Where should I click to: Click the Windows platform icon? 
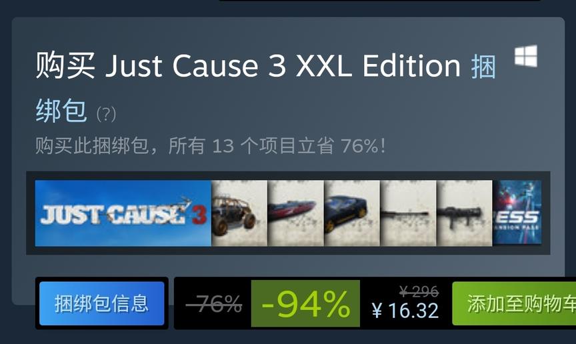pyautogui.click(x=526, y=56)
